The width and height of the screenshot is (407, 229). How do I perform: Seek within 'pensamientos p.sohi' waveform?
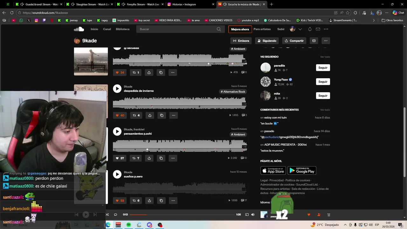tap(180, 146)
